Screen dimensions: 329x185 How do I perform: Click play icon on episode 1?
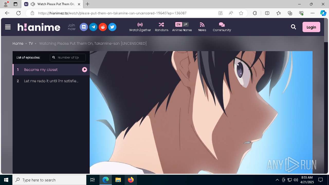click(x=85, y=70)
